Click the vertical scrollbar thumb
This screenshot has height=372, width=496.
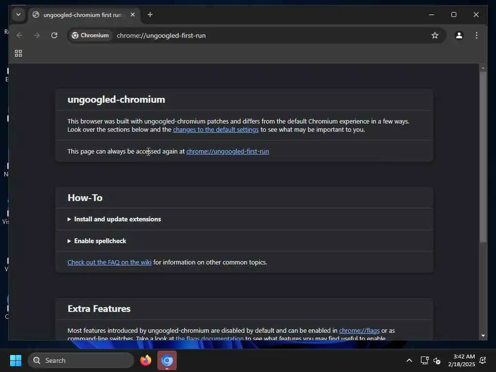coord(483,157)
